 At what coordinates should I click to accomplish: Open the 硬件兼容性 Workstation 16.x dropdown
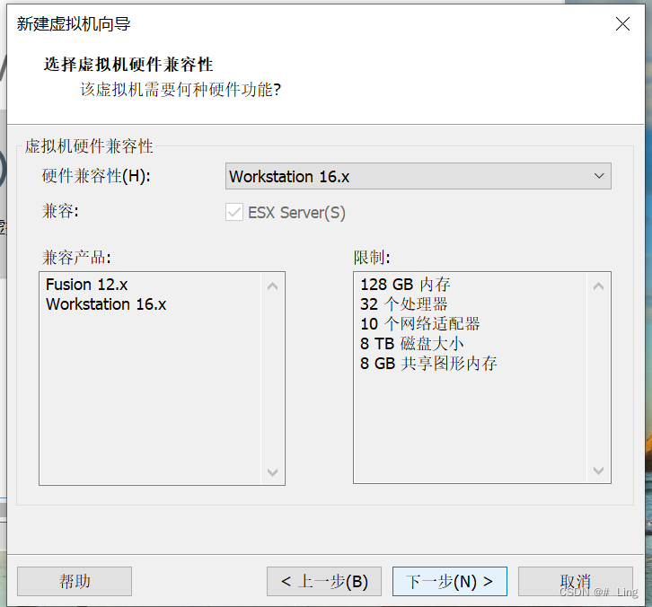(419, 176)
